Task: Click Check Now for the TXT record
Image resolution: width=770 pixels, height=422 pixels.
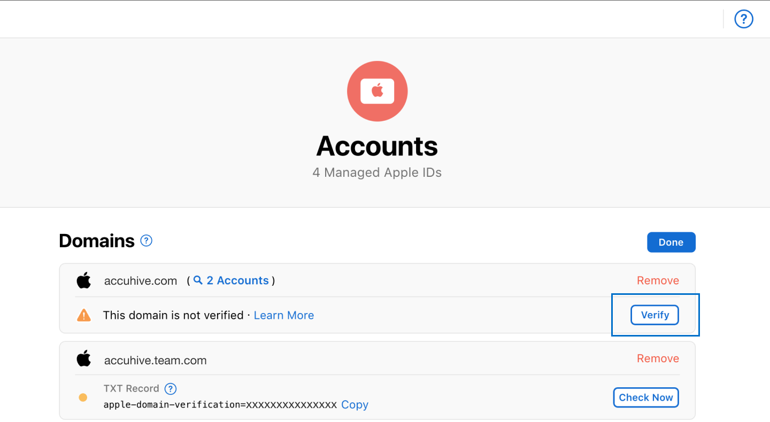Action: click(645, 397)
